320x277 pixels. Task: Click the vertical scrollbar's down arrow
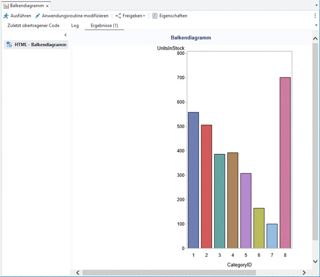point(315,261)
